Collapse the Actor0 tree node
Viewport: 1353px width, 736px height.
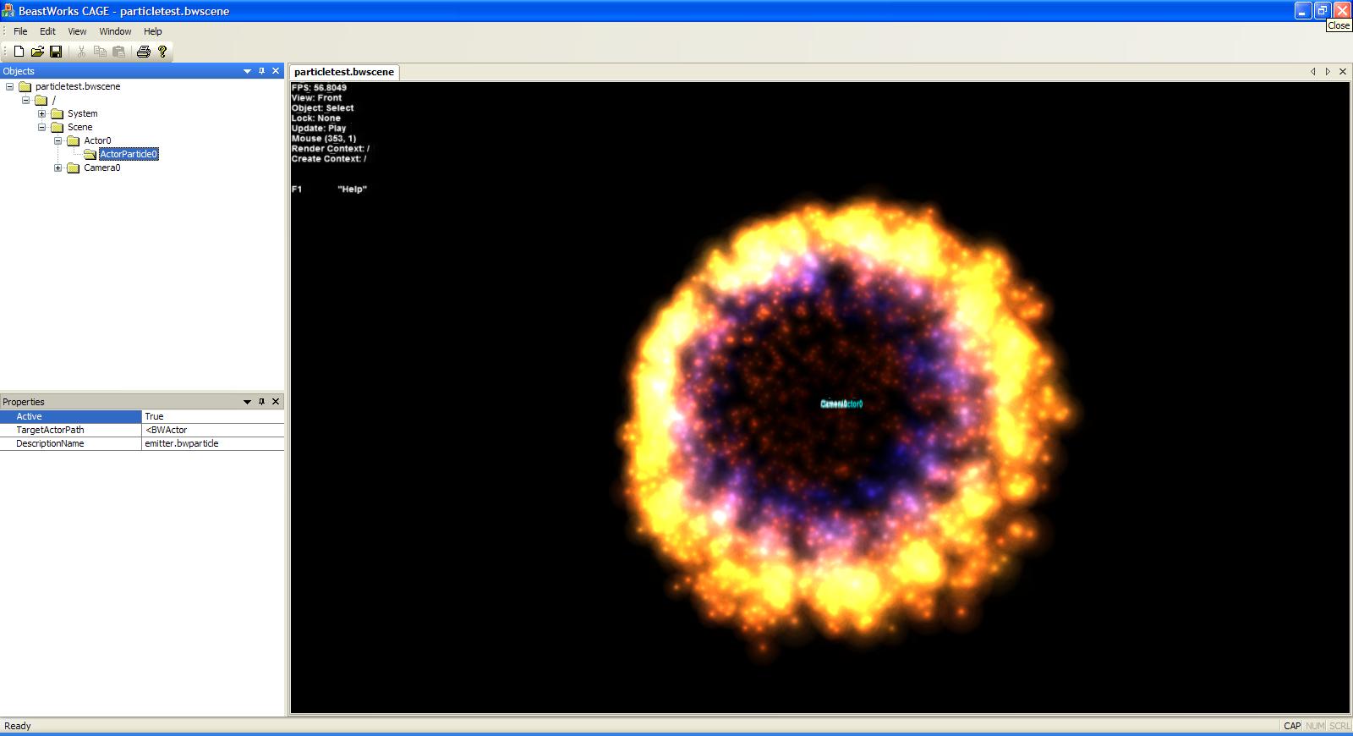click(x=58, y=140)
